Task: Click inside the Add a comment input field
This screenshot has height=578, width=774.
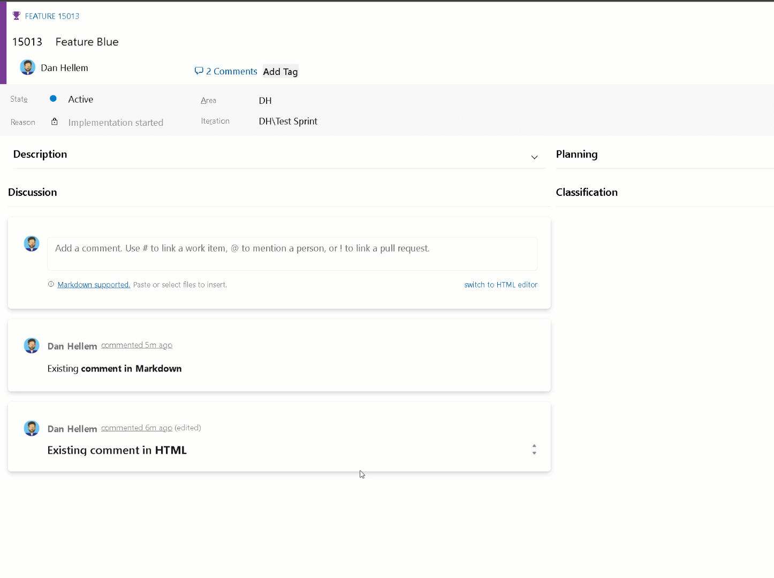Action: (292, 253)
